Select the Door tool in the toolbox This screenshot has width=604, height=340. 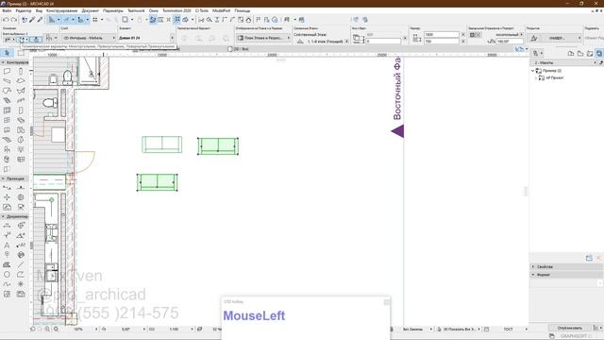click(x=21, y=110)
